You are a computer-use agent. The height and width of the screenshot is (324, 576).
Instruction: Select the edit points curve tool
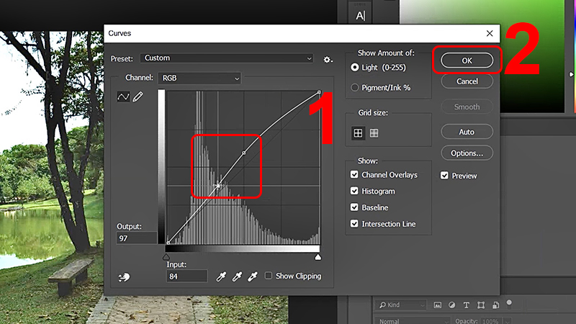(123, 96)
